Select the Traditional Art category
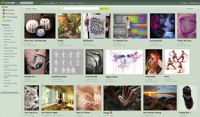 coord(9,31)
